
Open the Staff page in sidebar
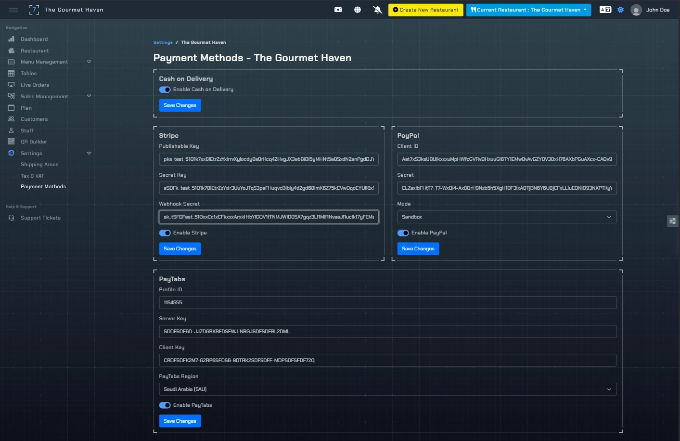27,130
